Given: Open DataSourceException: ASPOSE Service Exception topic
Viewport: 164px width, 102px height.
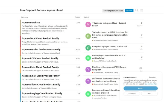Looking at the screenshot, I should pyautogui.click(x=109, y=68).
